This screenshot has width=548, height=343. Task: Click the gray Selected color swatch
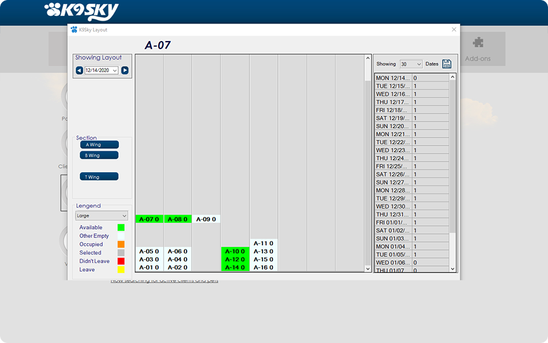[121, 252]
